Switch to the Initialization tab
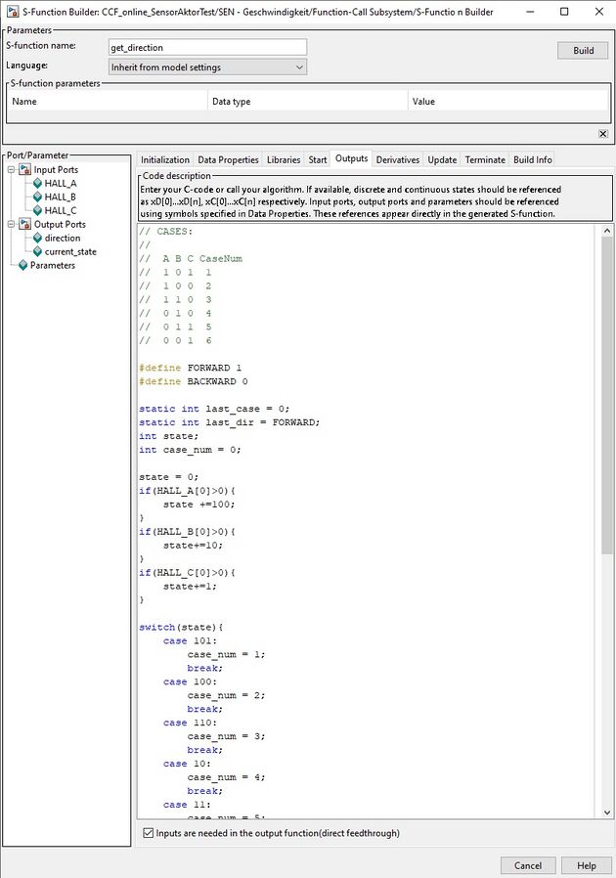Viewport: 616px width, 878px height. pos(164,159)
